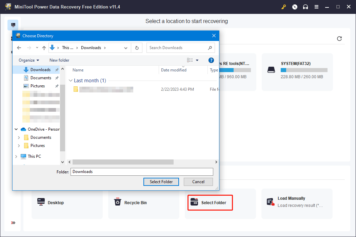The height and width of the screenshot is (237, 356).
Task: Select Downloads in quick access
Action: [40, 70]
